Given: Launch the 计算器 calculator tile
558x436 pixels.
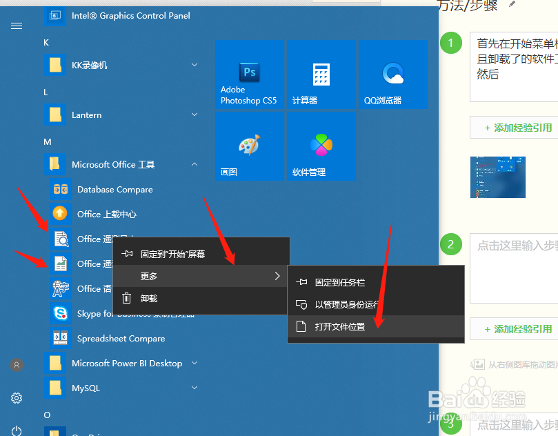Looking at the screenshot, I should click(x=321, y=74).
